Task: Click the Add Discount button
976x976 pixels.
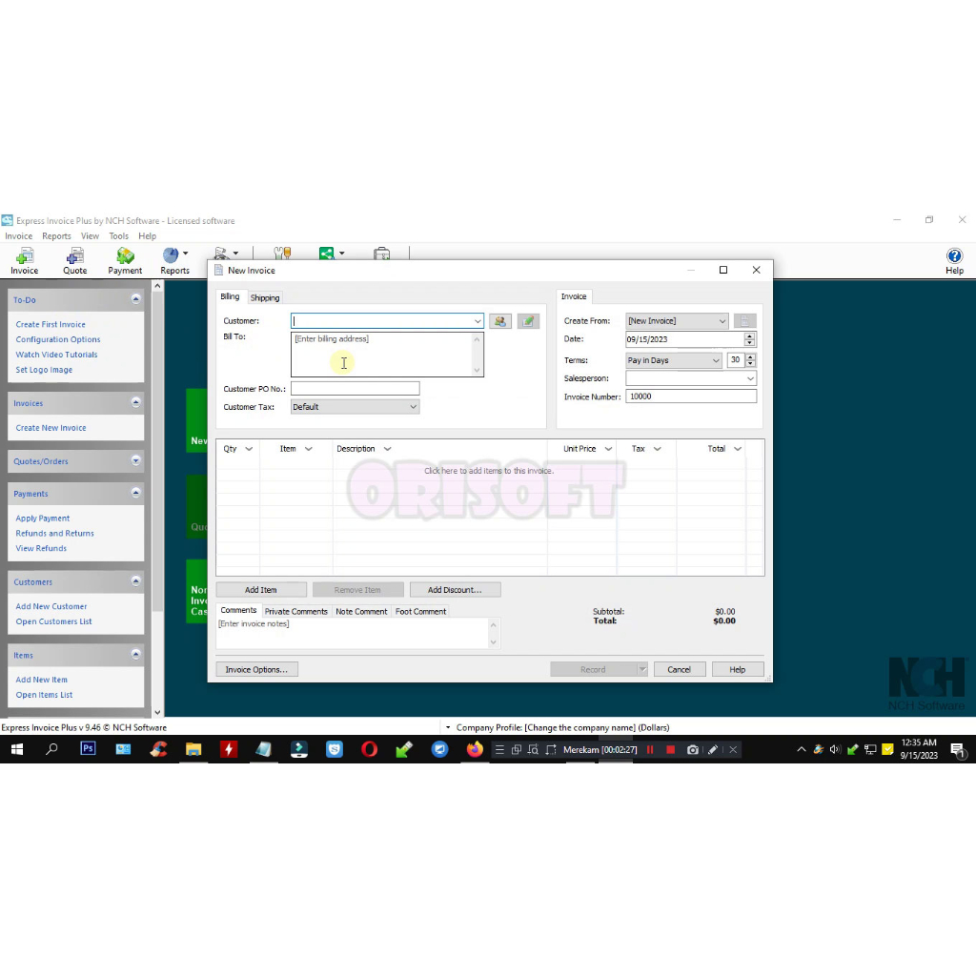Action: pyautogui.click(x=455, y=589)
